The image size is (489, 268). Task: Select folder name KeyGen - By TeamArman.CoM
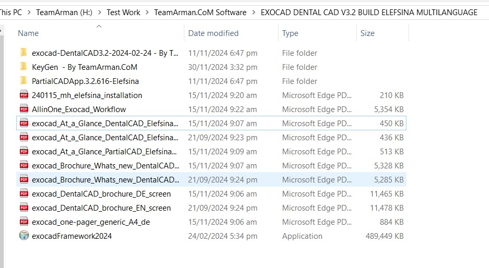point(85,67)
